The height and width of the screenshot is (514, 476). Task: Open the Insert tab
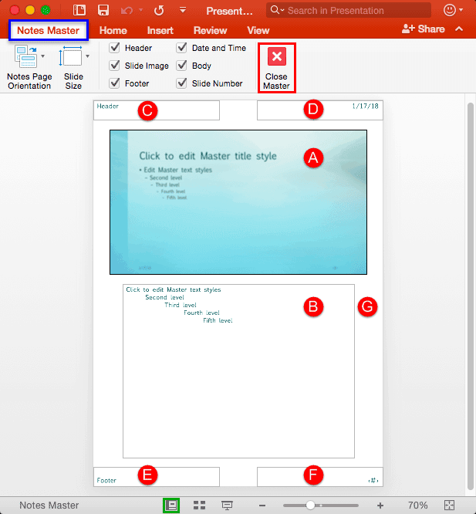(x=160, y=30)
